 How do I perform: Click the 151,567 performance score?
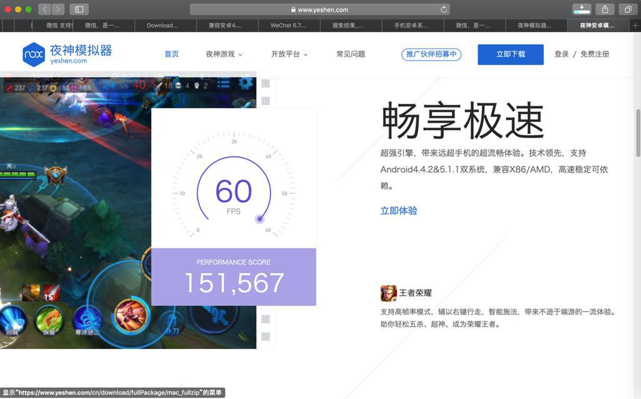[x=234, y=283]
